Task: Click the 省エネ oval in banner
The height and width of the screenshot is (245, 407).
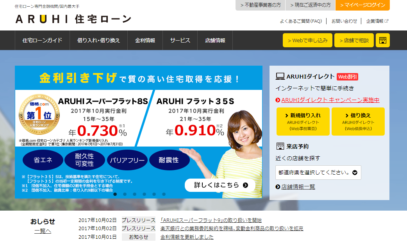Action: click(43, 160)
